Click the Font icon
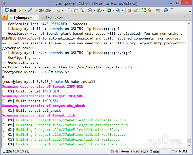Viewport: 193px width, 155px height. pos(118,10)
